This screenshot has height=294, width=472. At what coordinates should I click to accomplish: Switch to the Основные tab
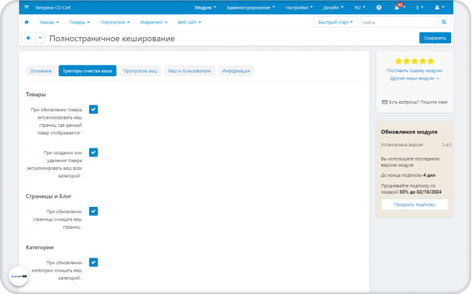tap(40, 71)
